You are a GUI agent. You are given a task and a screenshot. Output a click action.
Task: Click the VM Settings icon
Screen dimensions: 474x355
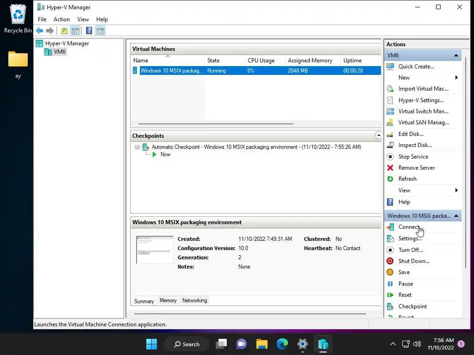pos(390,239)
